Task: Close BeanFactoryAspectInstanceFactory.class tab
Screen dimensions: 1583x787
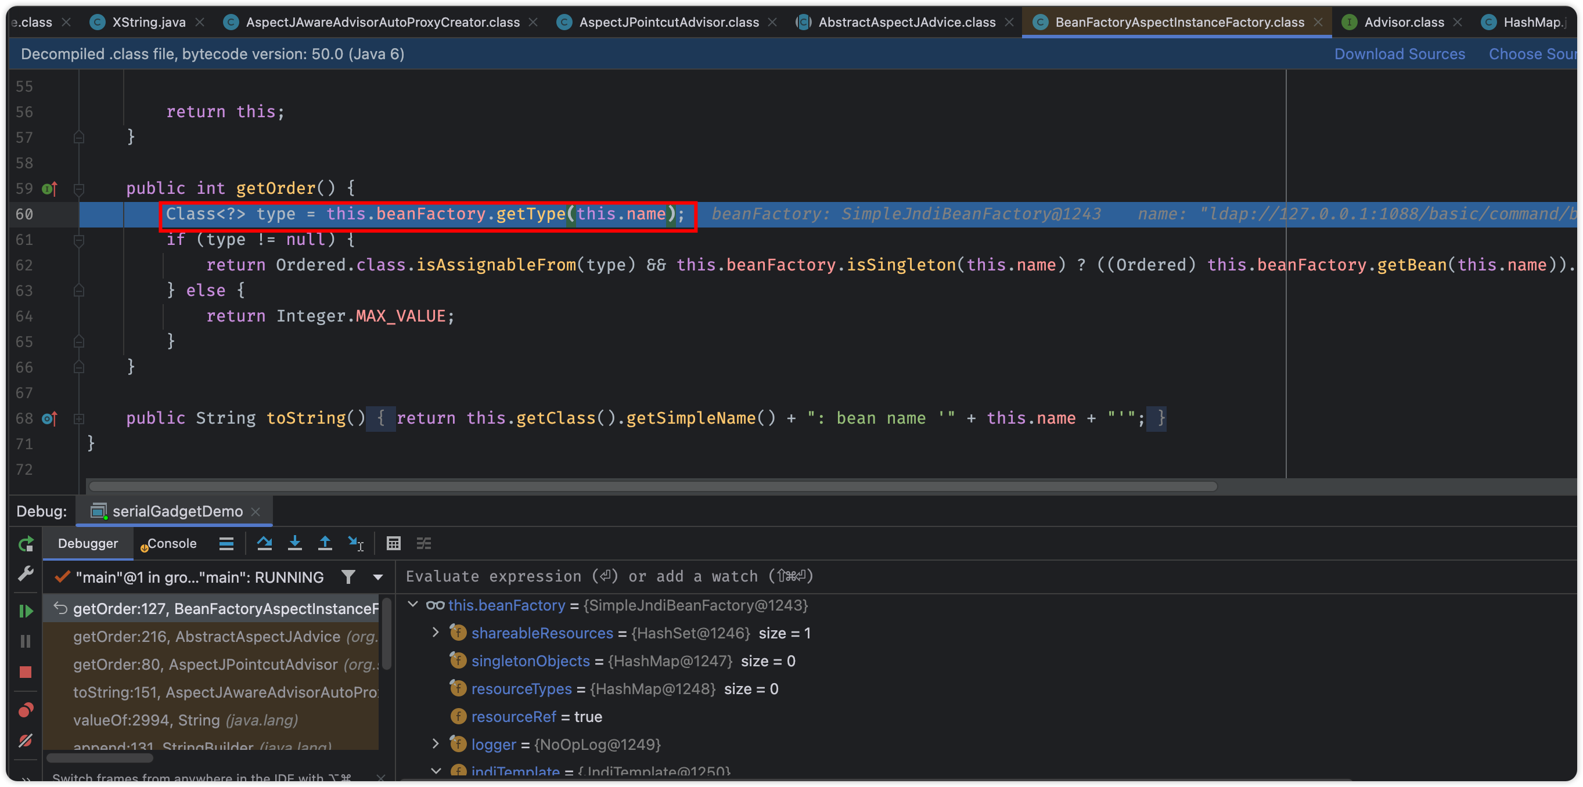Action: click(x=1318, y=22)
